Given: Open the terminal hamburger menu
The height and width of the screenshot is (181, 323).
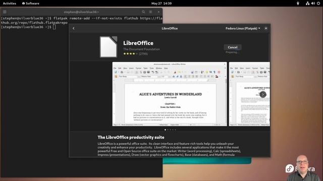Looking at the screenshot, I should [150, 12].
